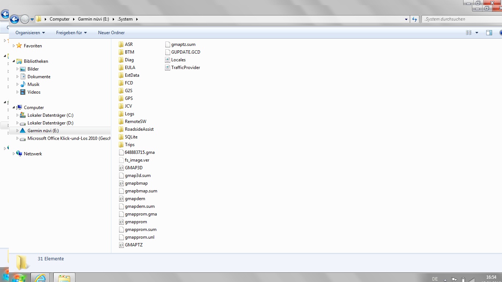Select the gmap3d.sum file
Screen dimensions: 502x282
[135, 176]
